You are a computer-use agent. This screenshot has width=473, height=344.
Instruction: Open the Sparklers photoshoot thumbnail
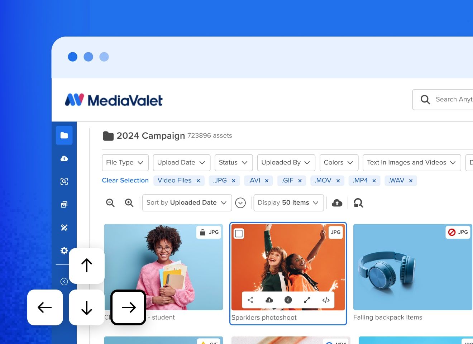(288, 267)
